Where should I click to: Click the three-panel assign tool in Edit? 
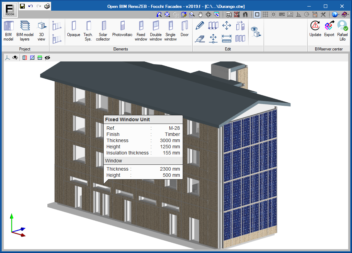(240, 38)
